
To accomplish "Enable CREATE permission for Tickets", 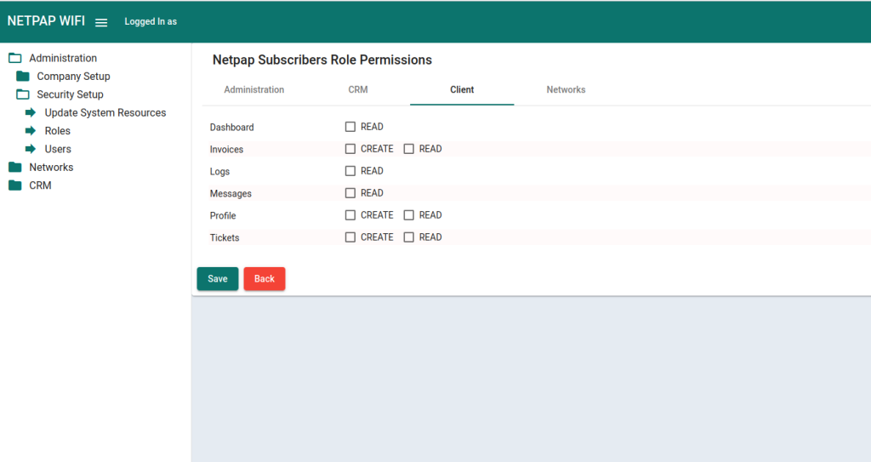I will (x=350, y=237).
